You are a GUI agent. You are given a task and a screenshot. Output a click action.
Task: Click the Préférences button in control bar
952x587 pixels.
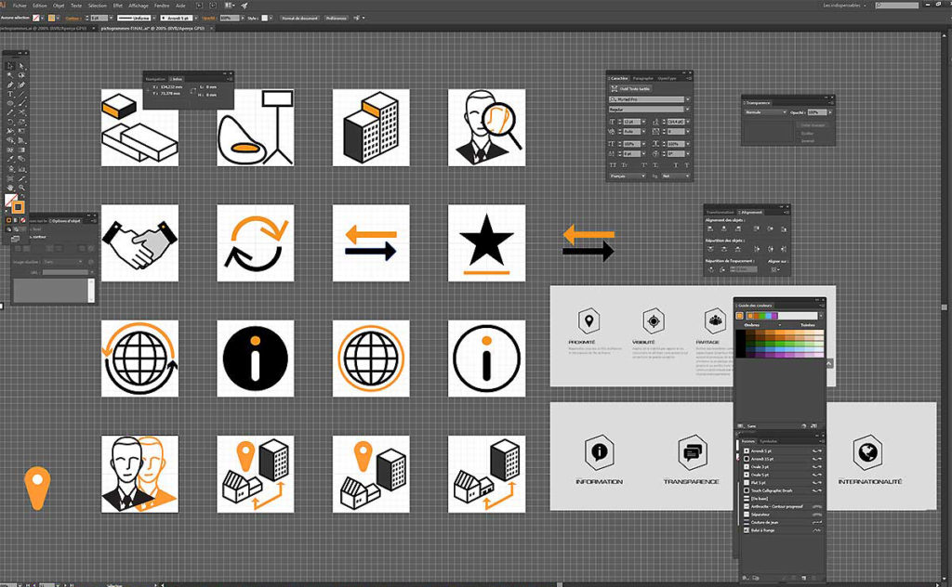coord(336,18)
